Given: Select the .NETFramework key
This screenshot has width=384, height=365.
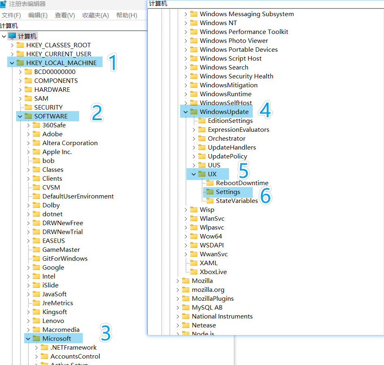Looking at the screenshot, I should 73,348.
